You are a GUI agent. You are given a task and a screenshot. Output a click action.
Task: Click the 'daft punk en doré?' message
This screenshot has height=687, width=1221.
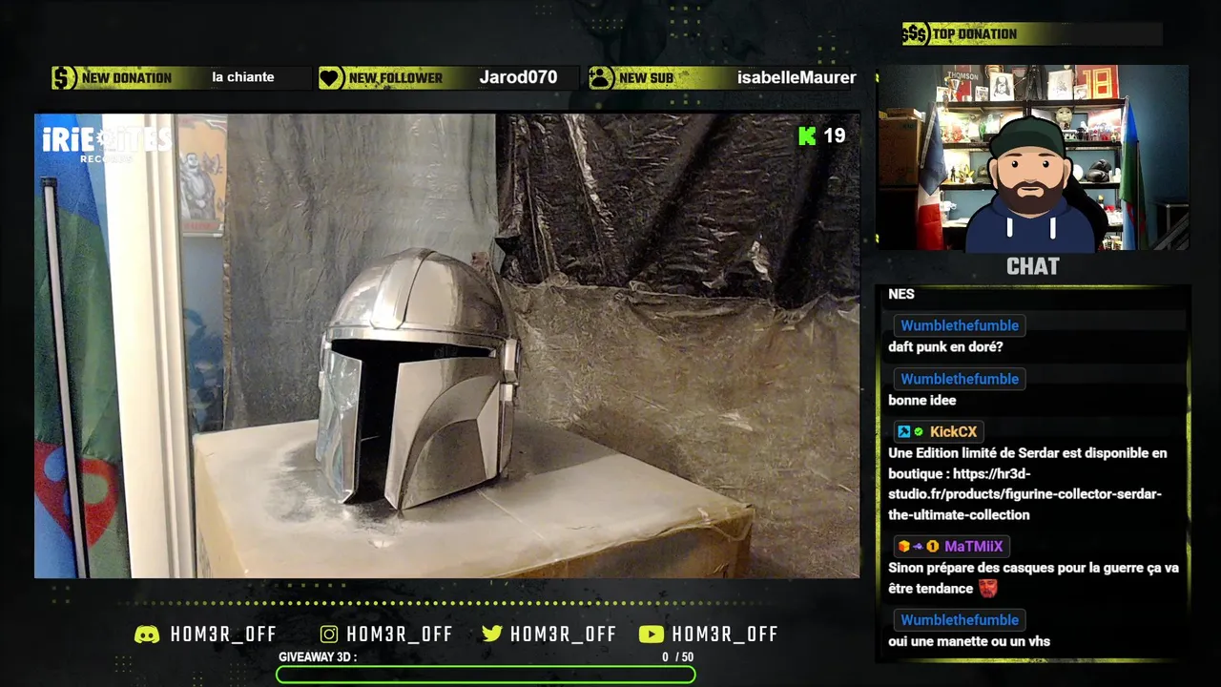pos(945,347)
